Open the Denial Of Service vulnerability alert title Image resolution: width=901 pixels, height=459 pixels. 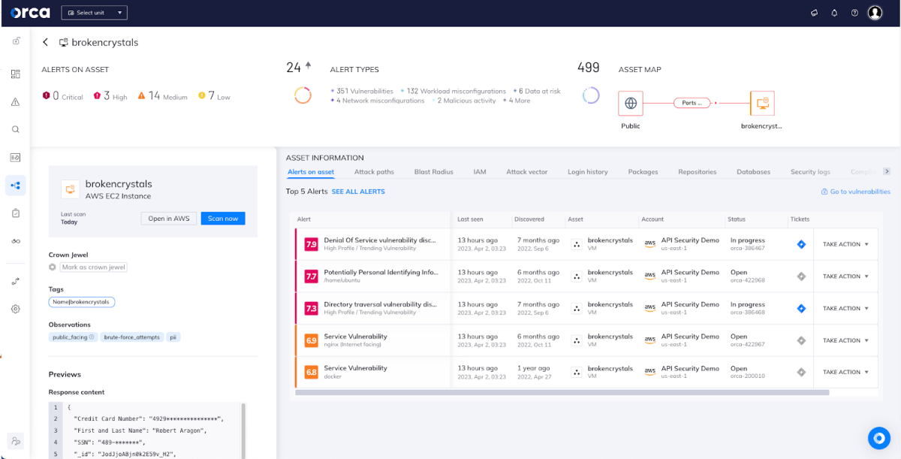(380, 240)
